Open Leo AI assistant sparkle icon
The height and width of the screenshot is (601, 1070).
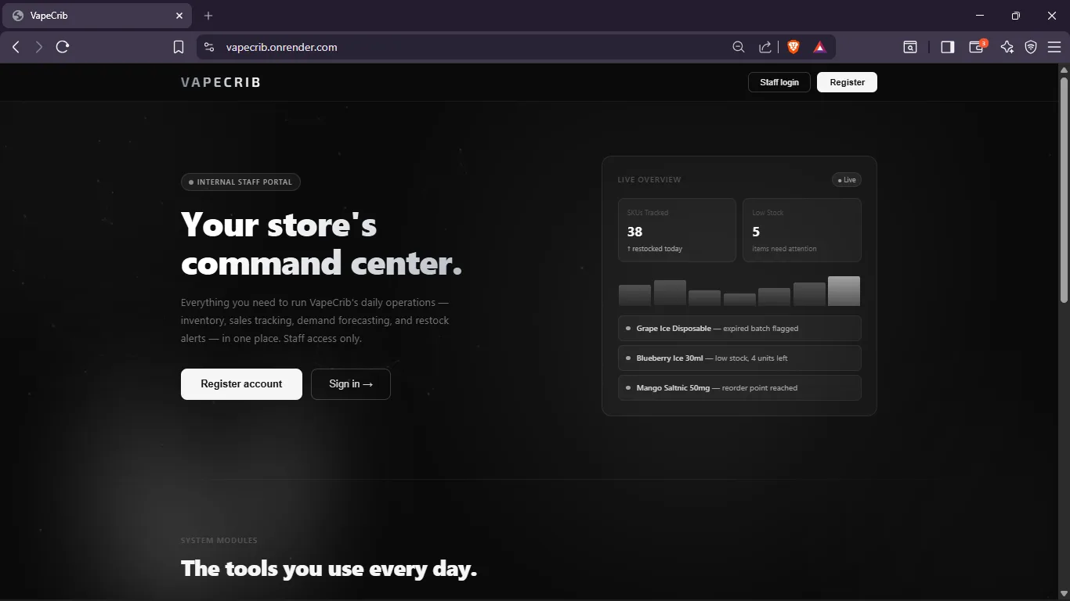[x=1007, y=47]
